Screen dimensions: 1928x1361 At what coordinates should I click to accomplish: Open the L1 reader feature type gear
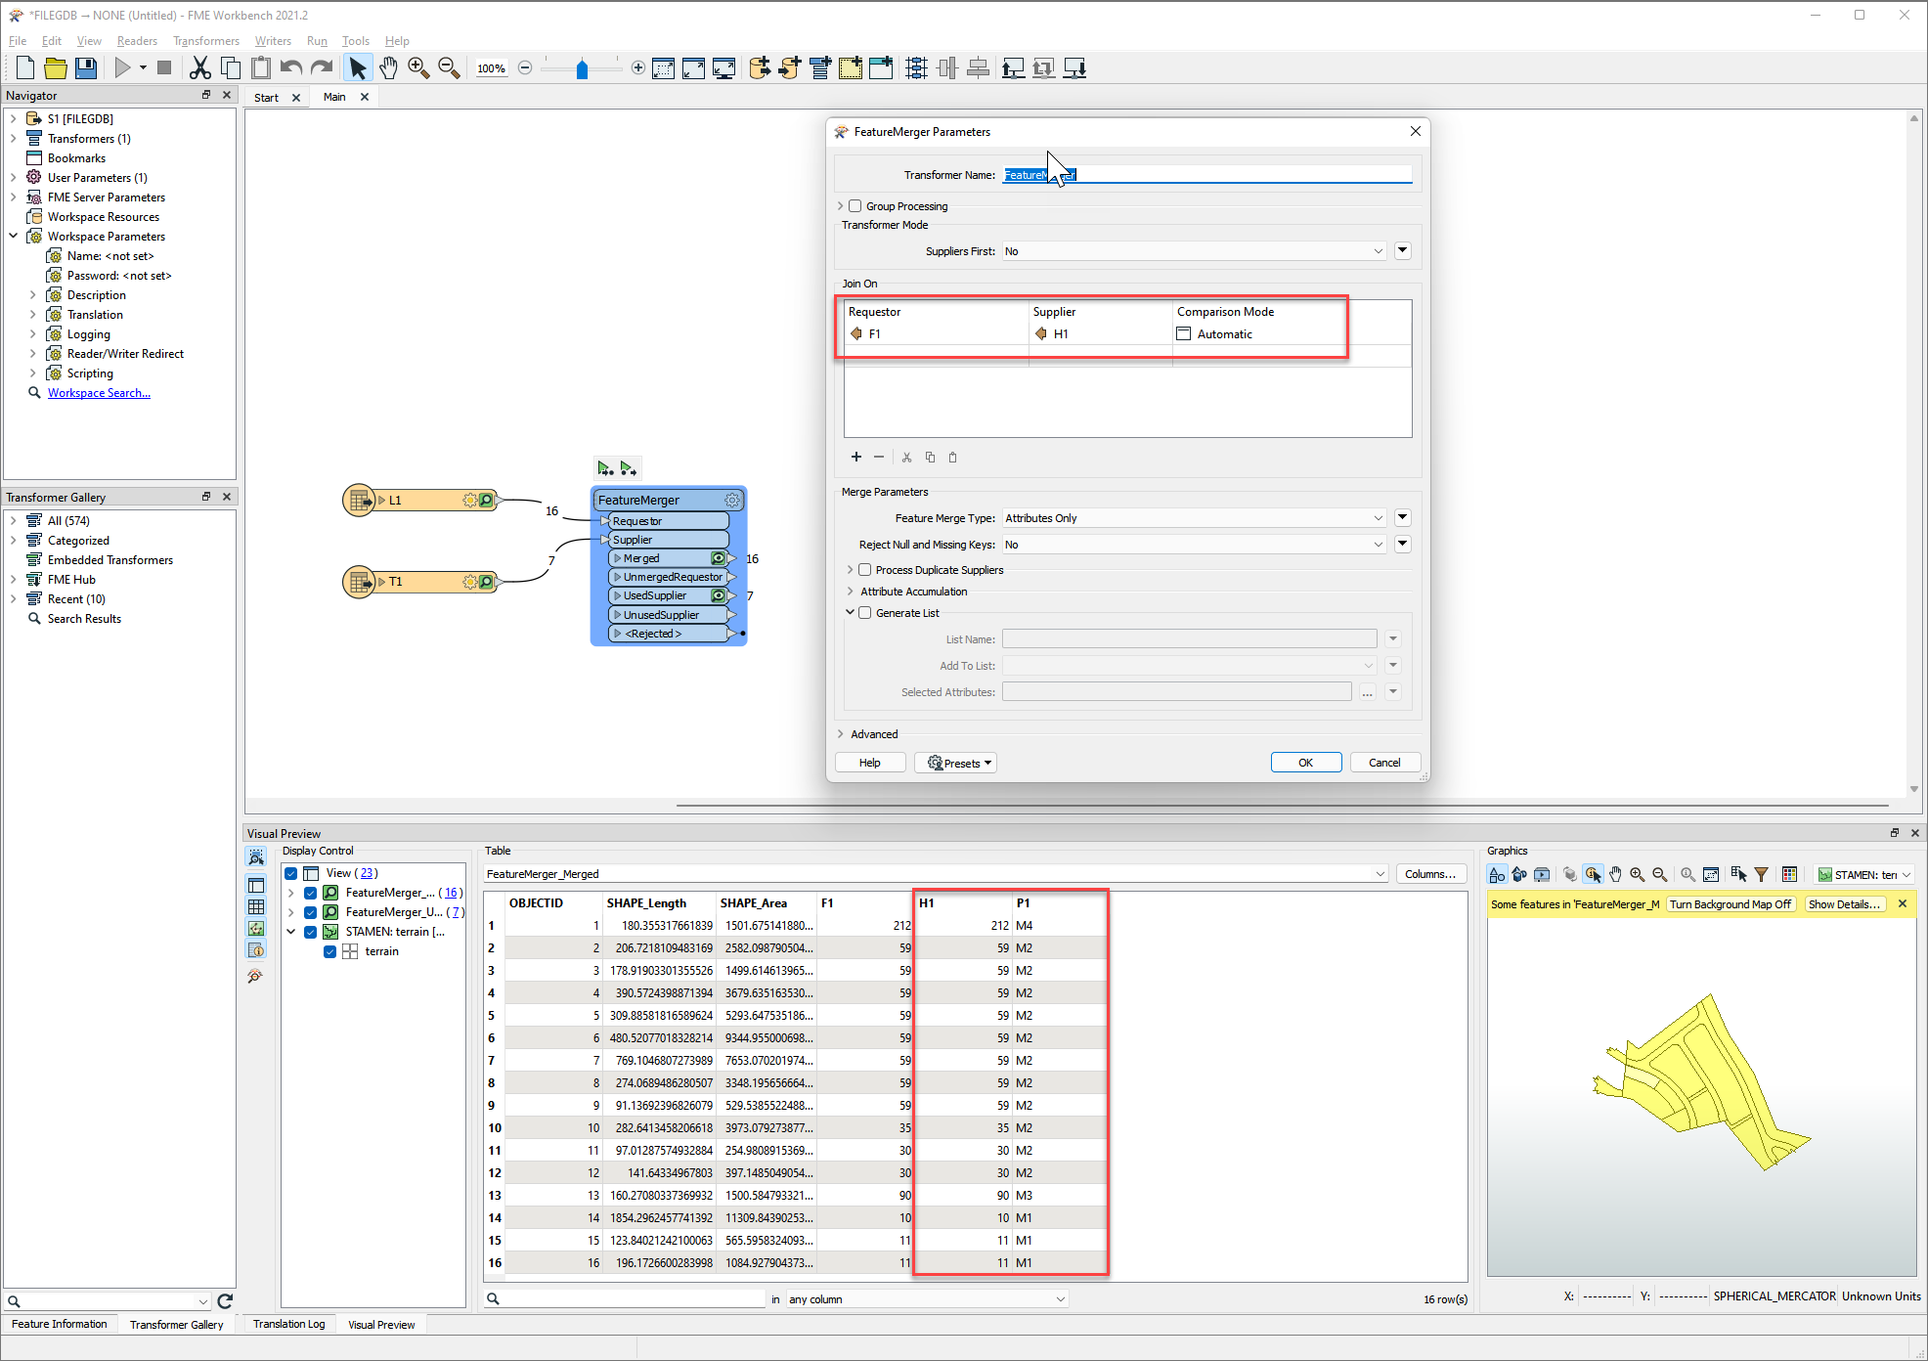coord(470,500)
